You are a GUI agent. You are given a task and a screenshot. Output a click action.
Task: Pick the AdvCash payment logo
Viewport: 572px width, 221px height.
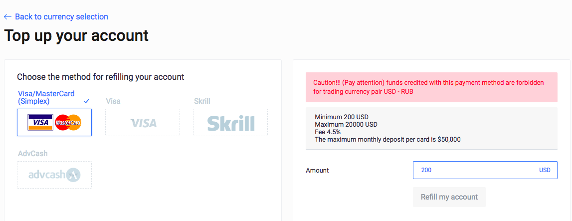click(x=54, y=176)
